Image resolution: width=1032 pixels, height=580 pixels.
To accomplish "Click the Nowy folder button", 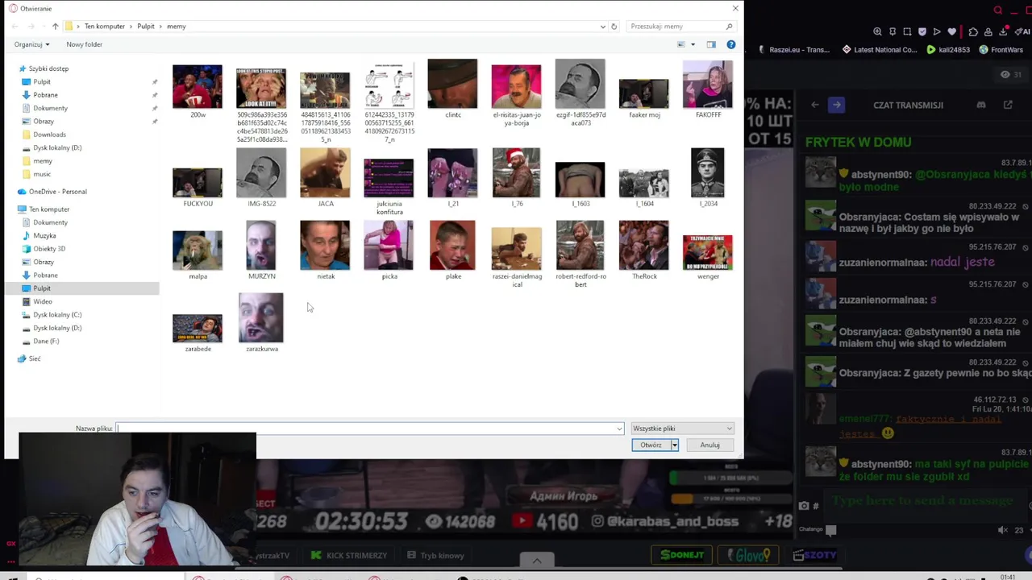I will (x=84, y=44).
